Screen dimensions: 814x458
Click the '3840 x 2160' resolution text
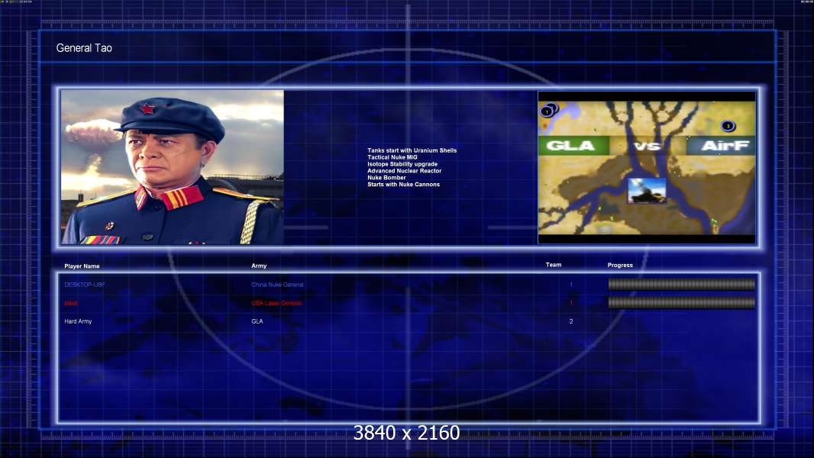[x=406, y=433]
